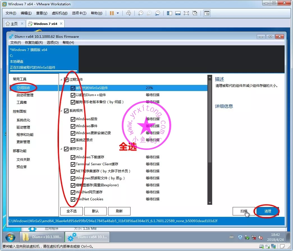293x251 pixels.
Task: Click the Windows Start orb in guest
Action: pyautogui.click(x=10, y=237)
